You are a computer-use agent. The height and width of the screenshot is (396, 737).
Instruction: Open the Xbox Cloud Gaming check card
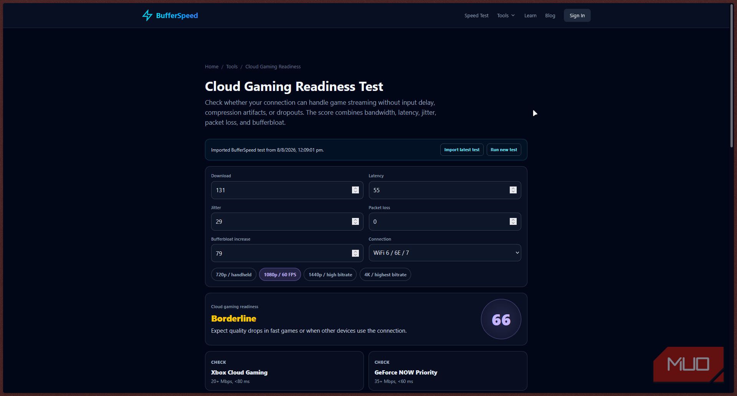(284, 371)
